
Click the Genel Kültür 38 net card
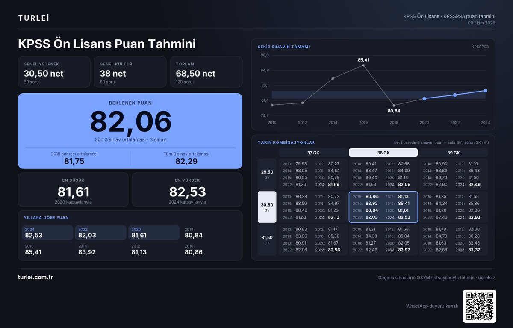coord(130,72)
